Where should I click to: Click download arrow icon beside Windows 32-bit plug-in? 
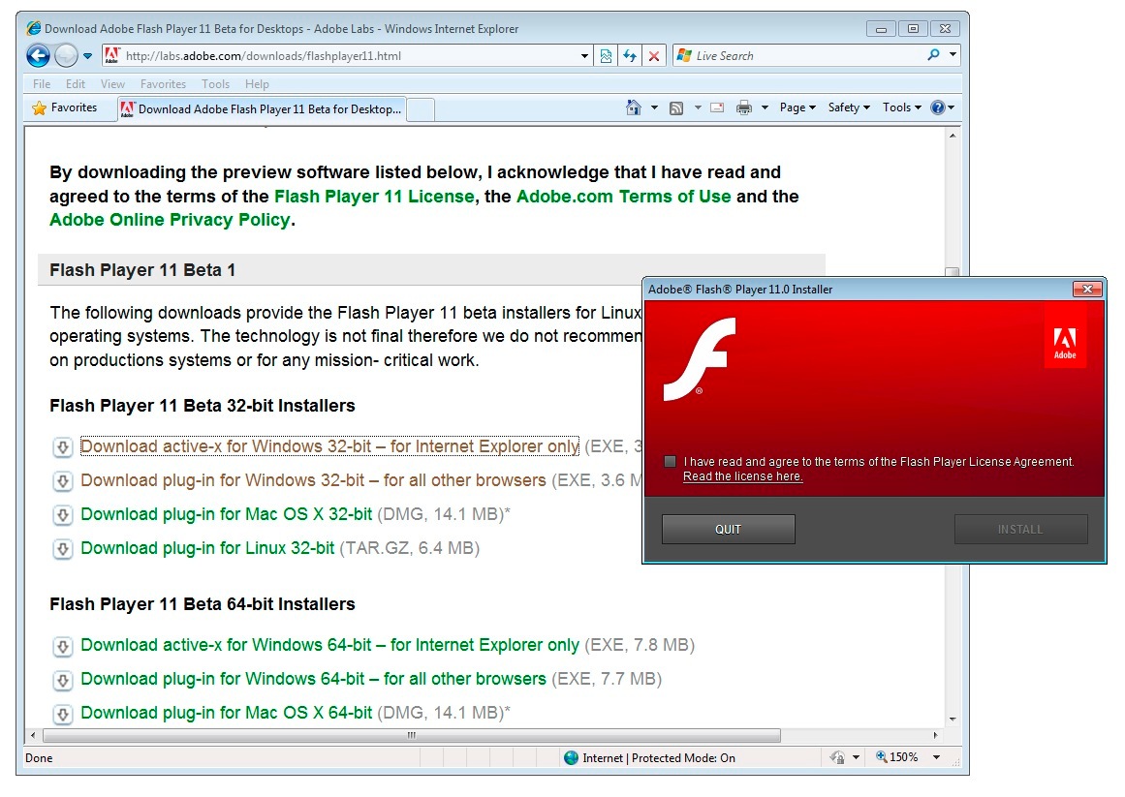pyautogui.click(x=63, y=481)
